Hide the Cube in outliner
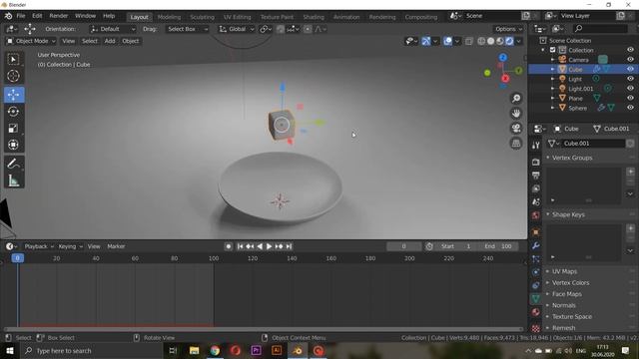This screenshot has height=359, width=639. pos(630,69)
